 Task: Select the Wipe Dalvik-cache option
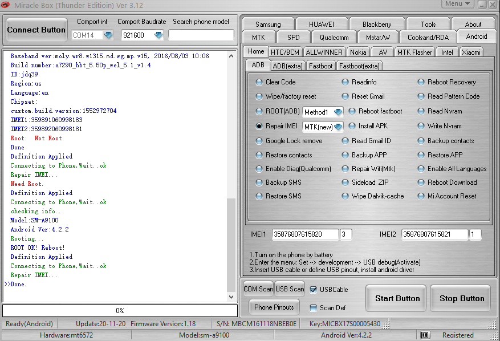345,196
